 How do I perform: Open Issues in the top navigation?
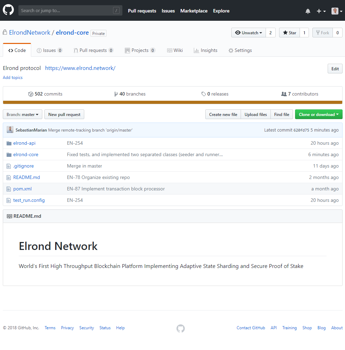168,11
